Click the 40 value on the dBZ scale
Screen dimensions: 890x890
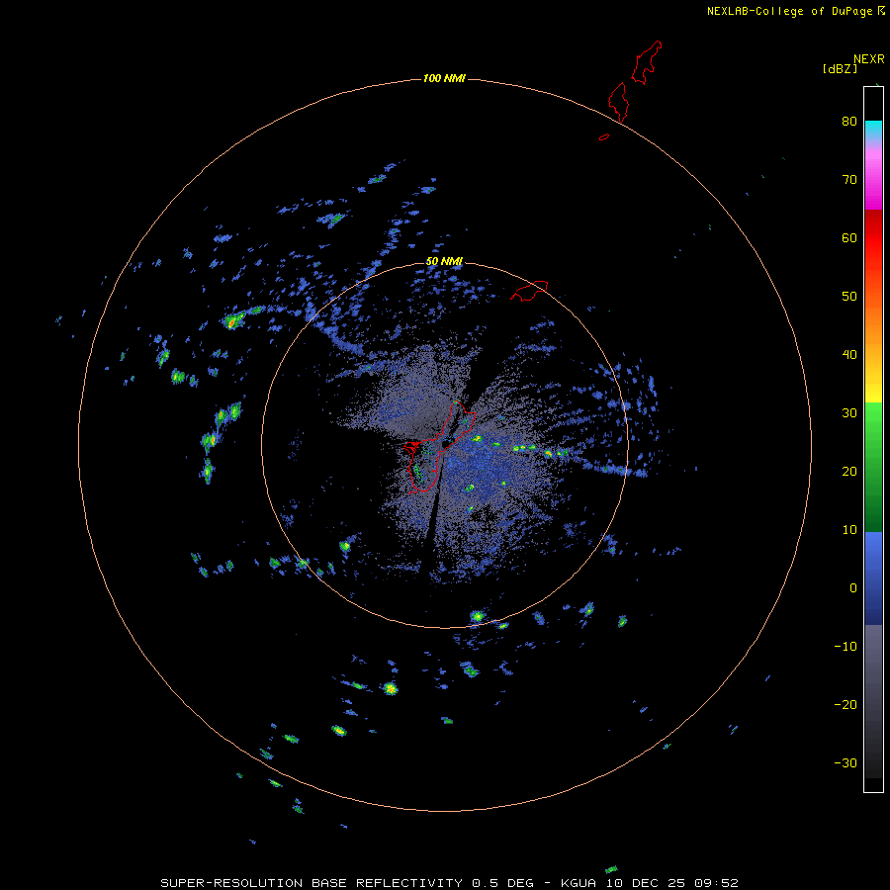tap(849, 354)
